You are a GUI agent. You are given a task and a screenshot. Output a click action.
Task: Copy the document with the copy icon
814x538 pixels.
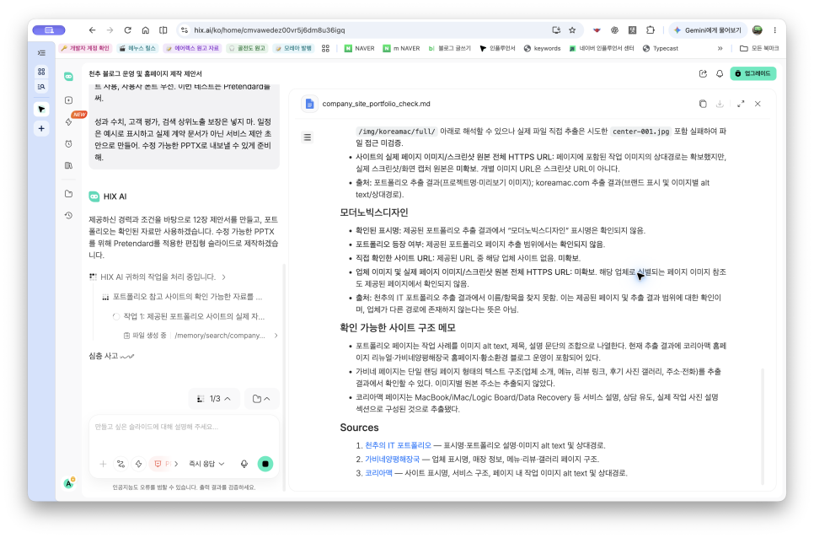click(x=703, y=104)
